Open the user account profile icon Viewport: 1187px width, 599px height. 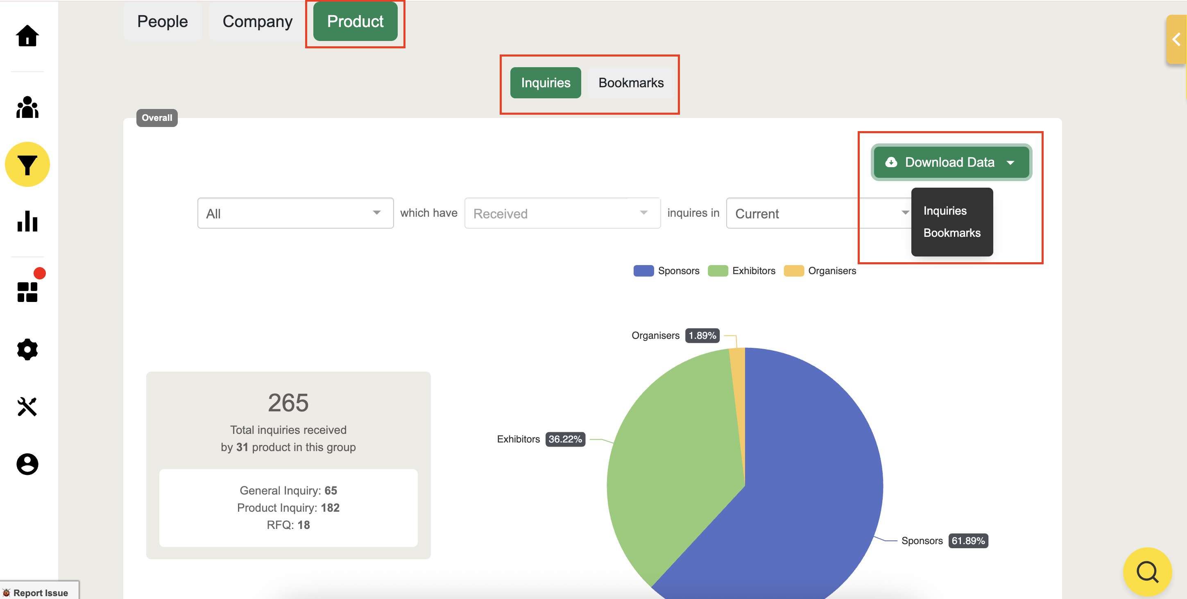pos(27,464)
